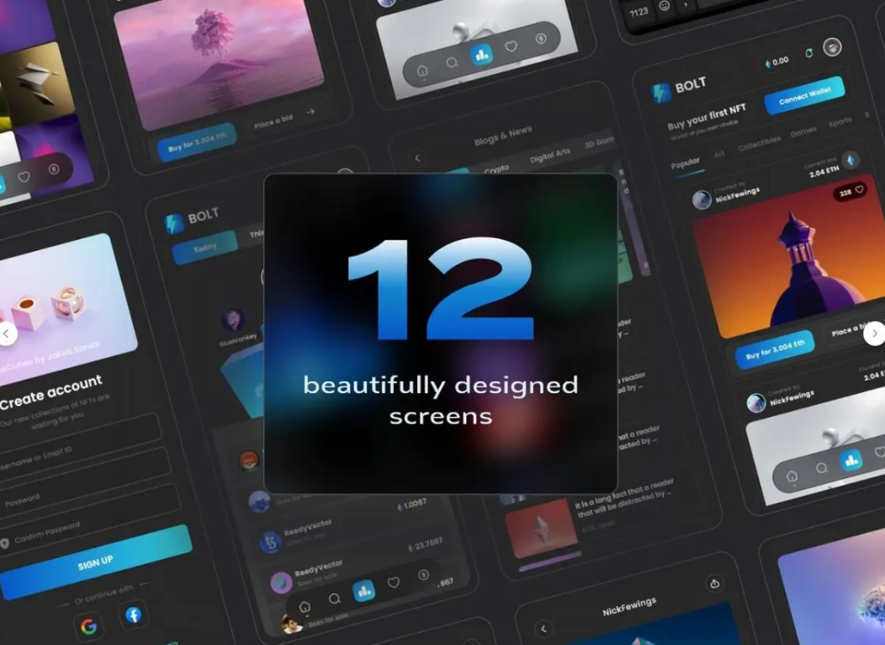Tap the emoji key on the keyboard
The image size is (885, 645).
665,6
